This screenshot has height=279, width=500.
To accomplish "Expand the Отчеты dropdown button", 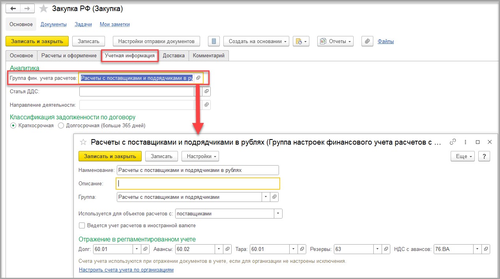I will [335, 41].
